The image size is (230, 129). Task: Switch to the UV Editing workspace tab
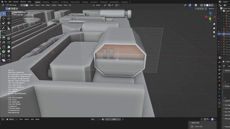(64, 2)
